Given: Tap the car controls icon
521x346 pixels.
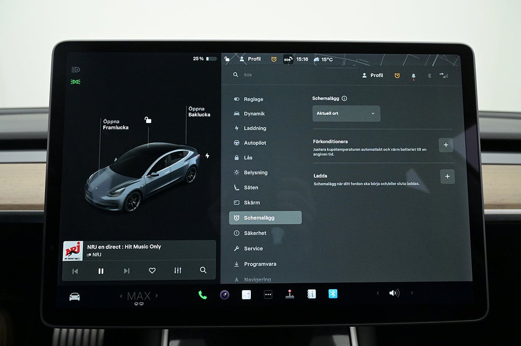Looking at the screenshot, I should pos(75,297).
